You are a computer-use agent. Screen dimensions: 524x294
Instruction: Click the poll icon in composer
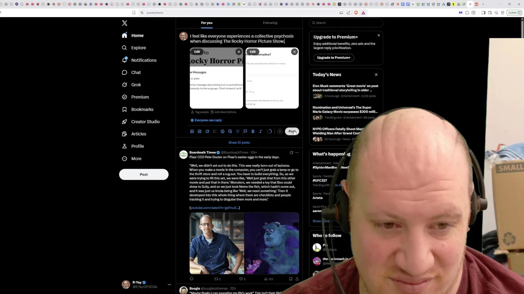pos(215,131)
